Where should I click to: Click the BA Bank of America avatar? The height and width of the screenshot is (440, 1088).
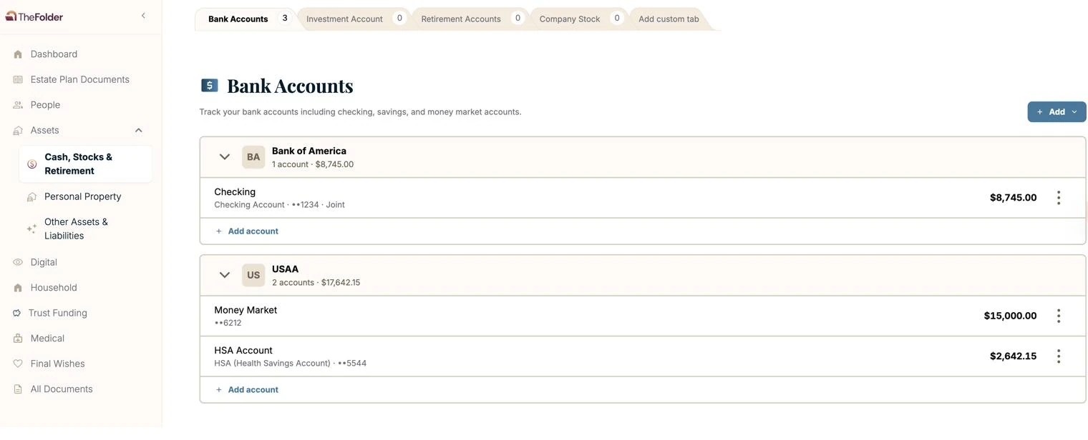coord(253,157)
